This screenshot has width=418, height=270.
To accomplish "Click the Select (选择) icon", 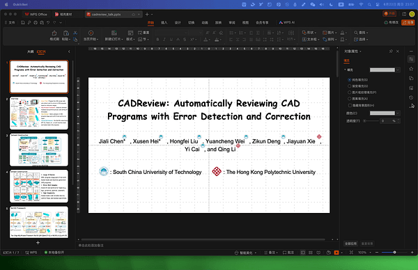I will (355, 40).
